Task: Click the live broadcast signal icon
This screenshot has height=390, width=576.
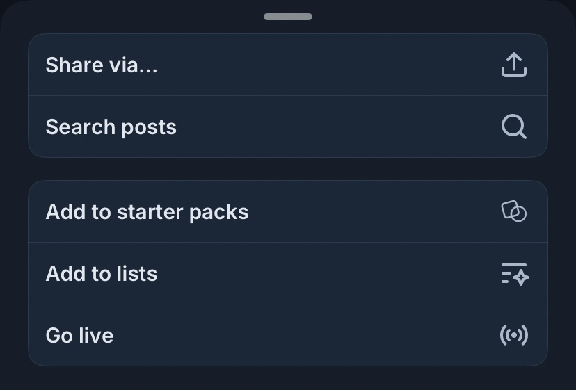Action: 513,336
